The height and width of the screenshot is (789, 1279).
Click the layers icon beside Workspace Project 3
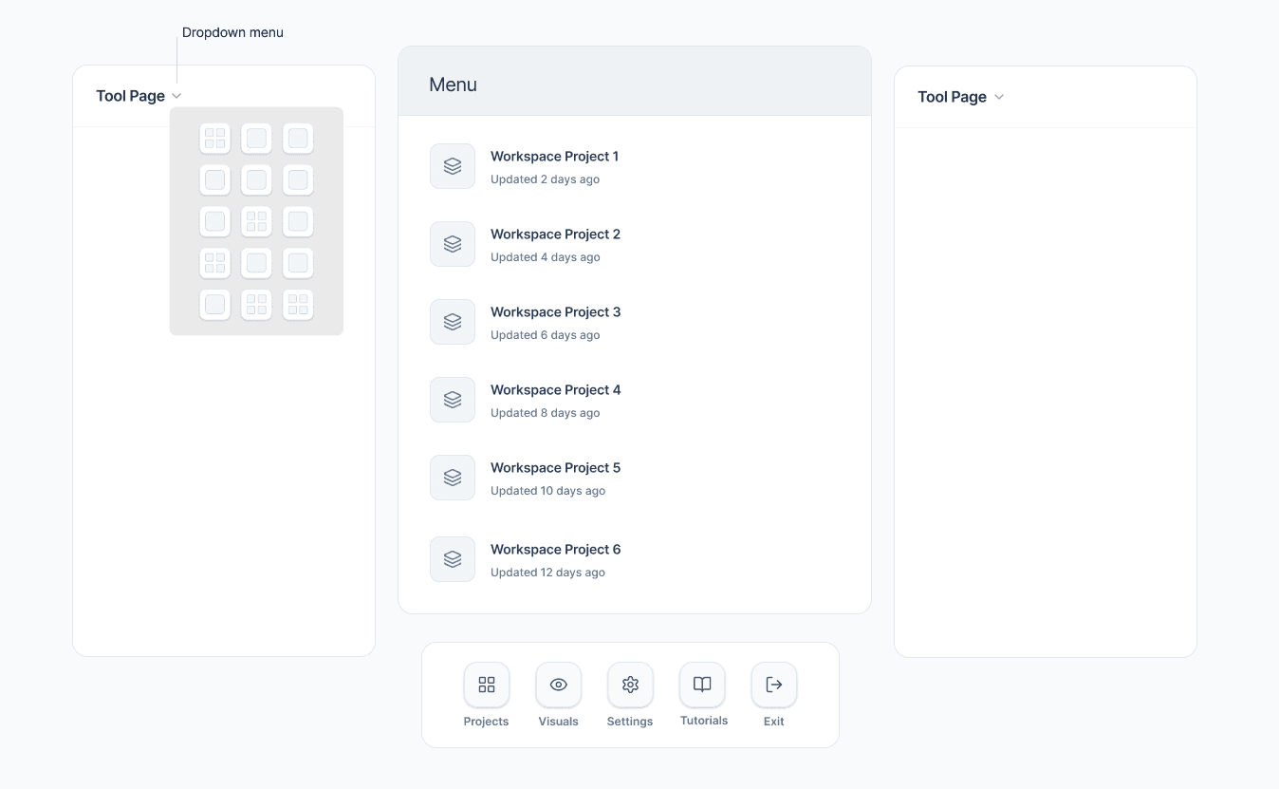[453, 322]
